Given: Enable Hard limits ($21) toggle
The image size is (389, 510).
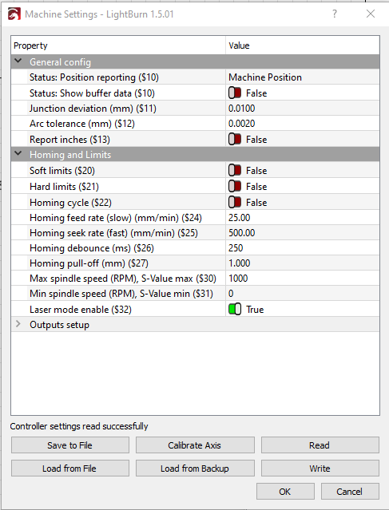Looking at the screenshot, I should (235, 187).
